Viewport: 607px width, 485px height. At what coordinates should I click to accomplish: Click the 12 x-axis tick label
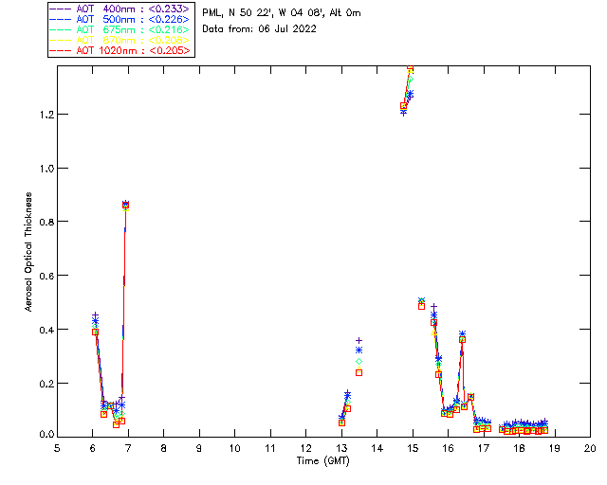click(305, 448)
